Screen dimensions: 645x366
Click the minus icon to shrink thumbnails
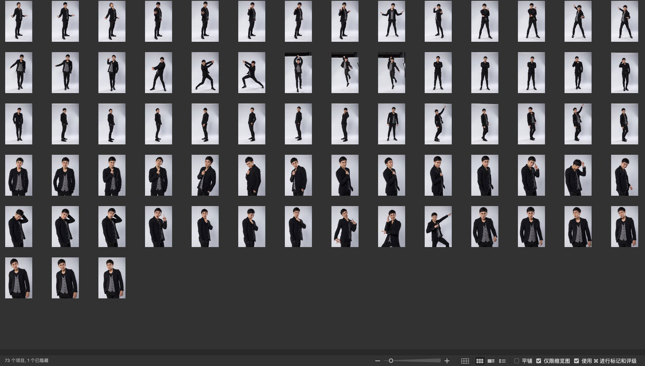pyautogui.click(x=378, y=361)
